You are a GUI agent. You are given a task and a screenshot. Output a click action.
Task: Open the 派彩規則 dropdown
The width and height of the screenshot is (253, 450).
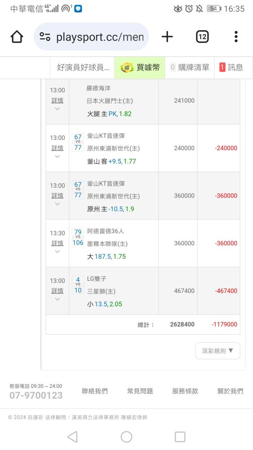218,351
